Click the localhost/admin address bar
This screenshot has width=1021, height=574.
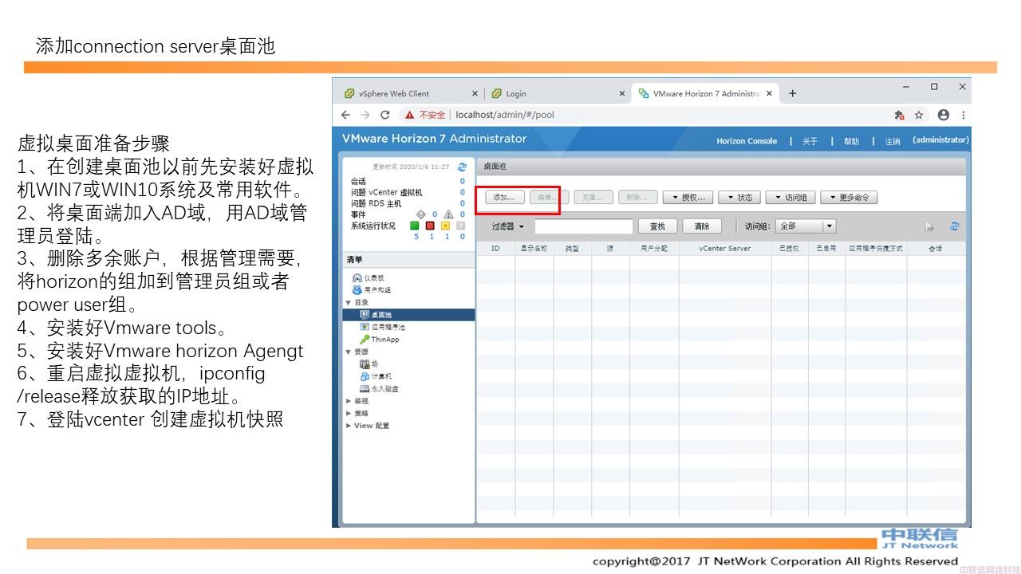point(505,115)
